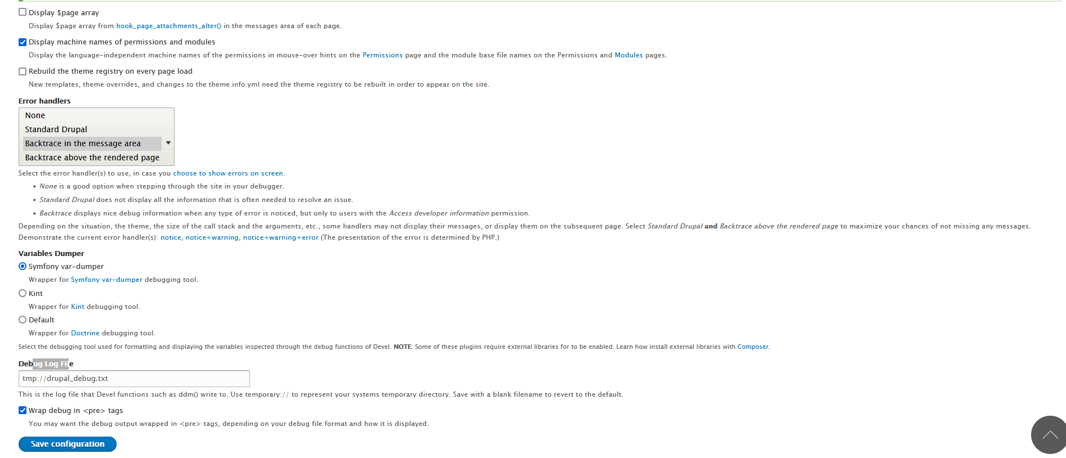This screenshot has height=458, width=1066.
Task: Click the Debug Log File text field
Action: pyautogui.click(x=134, y=378)
